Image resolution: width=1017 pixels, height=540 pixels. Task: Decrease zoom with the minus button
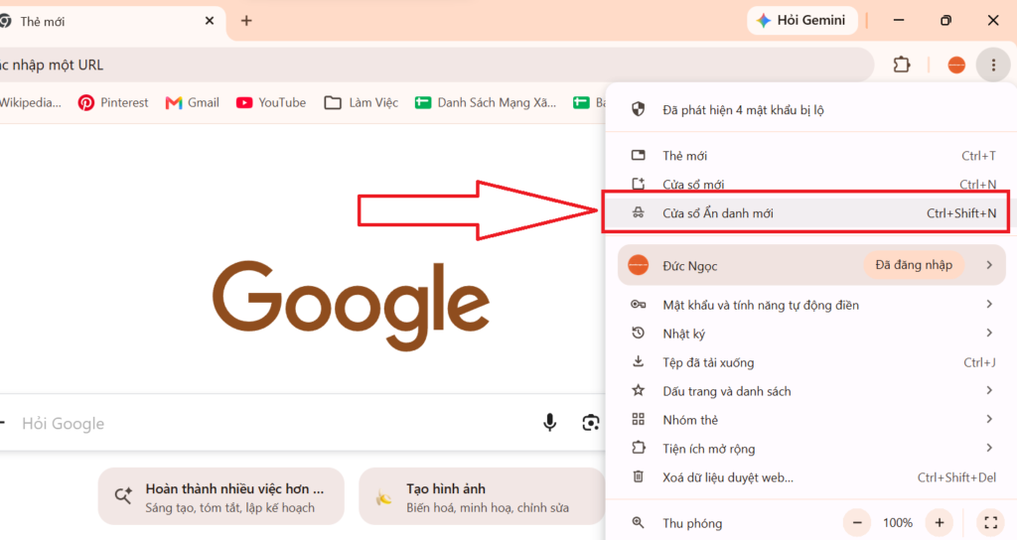point(857,522)
